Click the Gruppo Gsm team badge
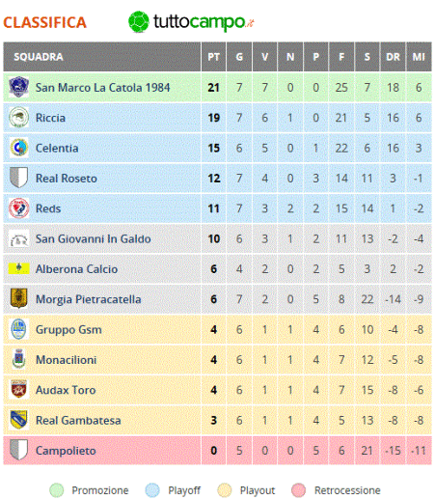The image size is (435, 500). coord(18,329)
